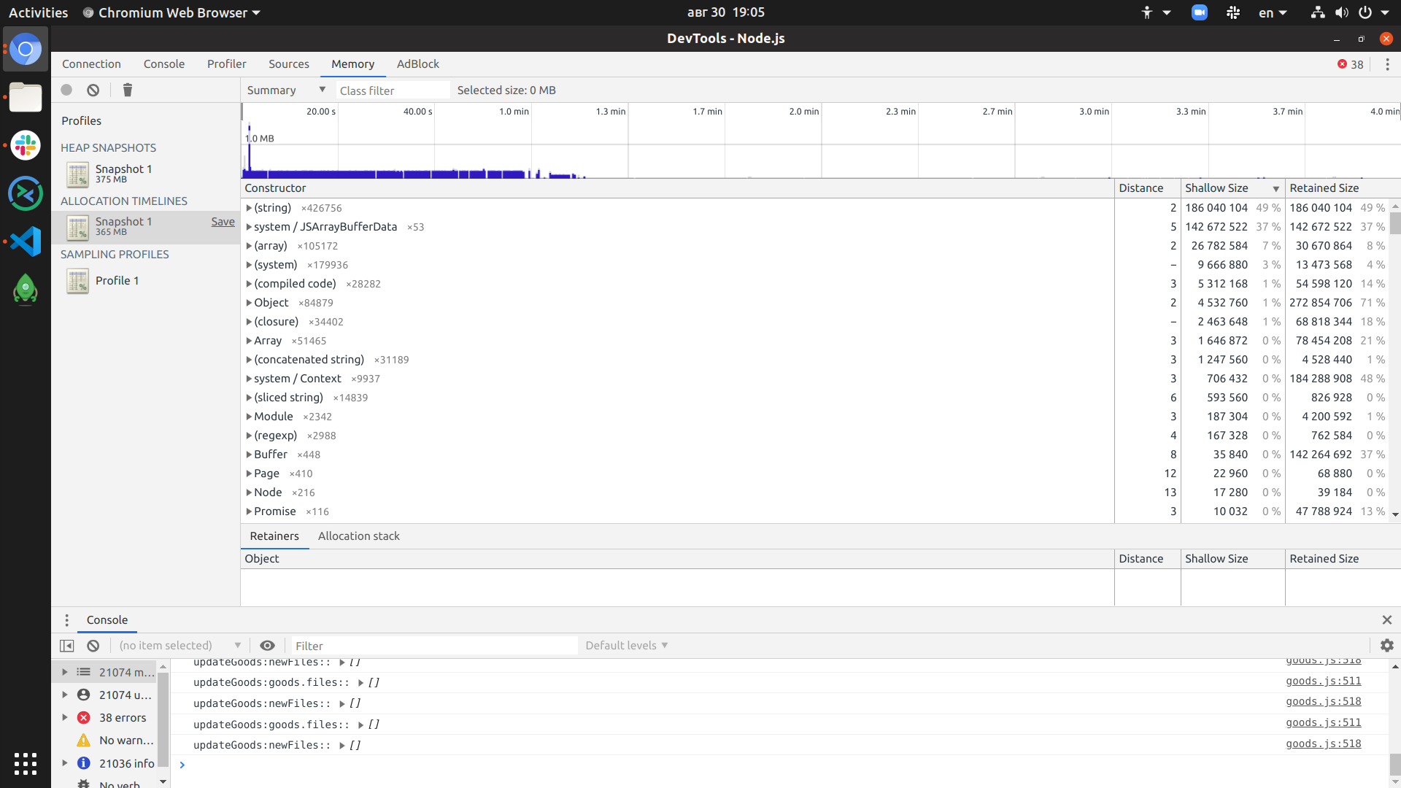1401x788 pixels.
Task: Expand the Buffer ×448 row
Action: tap(249, 455)
